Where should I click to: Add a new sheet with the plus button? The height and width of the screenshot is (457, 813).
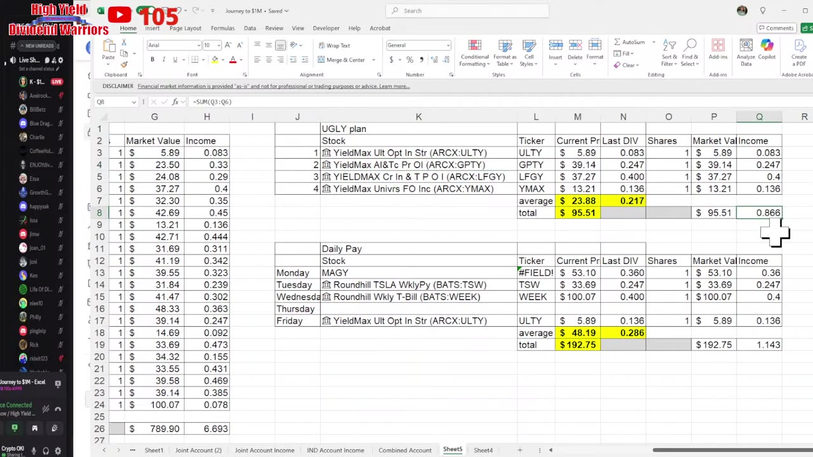[520, 450]
